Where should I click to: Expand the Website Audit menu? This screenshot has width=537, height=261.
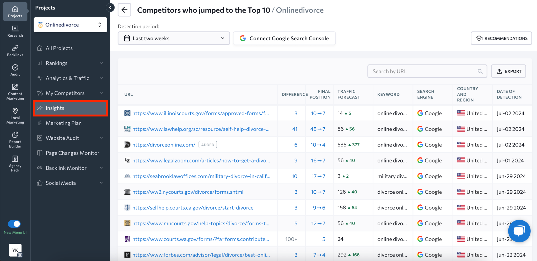70,138
